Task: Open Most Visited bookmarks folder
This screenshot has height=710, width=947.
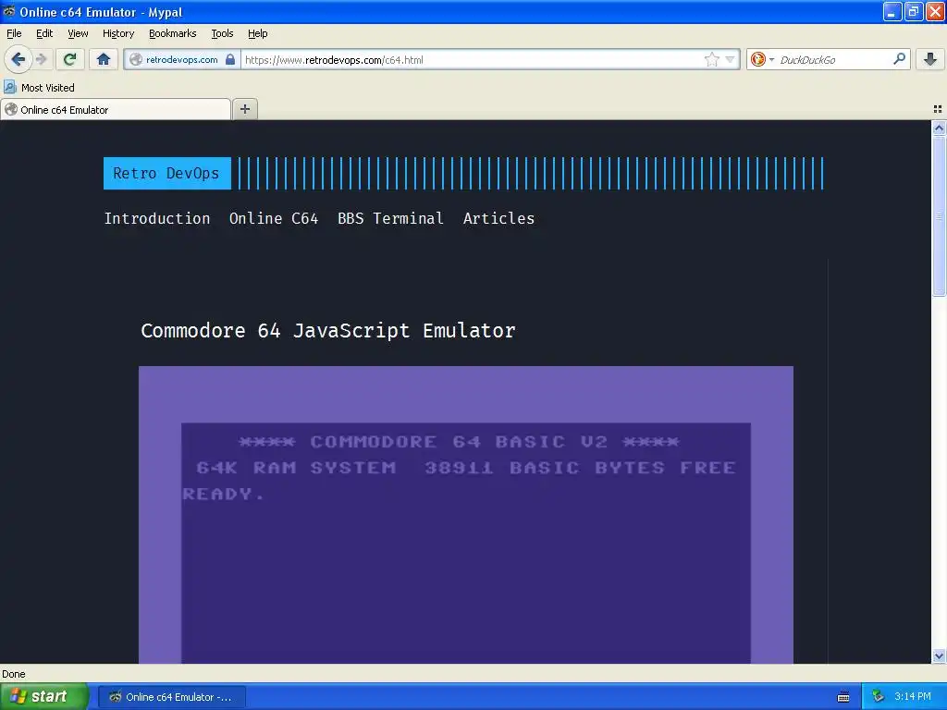Action: pos(39,88)
